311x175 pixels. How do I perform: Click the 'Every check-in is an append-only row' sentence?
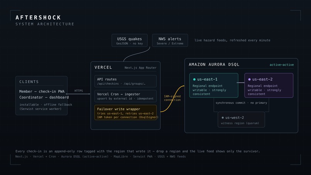138,151
